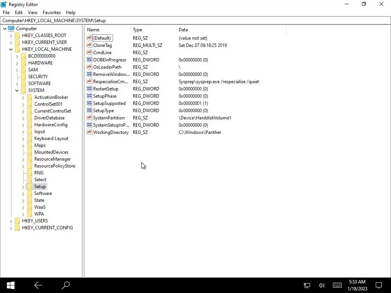Open the volume speaker tray icon

point(322,285)
